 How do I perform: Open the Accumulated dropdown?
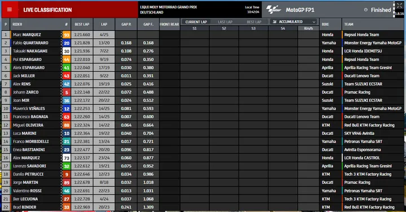(294, 22)
